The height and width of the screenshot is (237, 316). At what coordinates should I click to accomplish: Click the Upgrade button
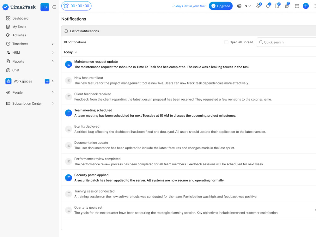click(x=221, y=6)
